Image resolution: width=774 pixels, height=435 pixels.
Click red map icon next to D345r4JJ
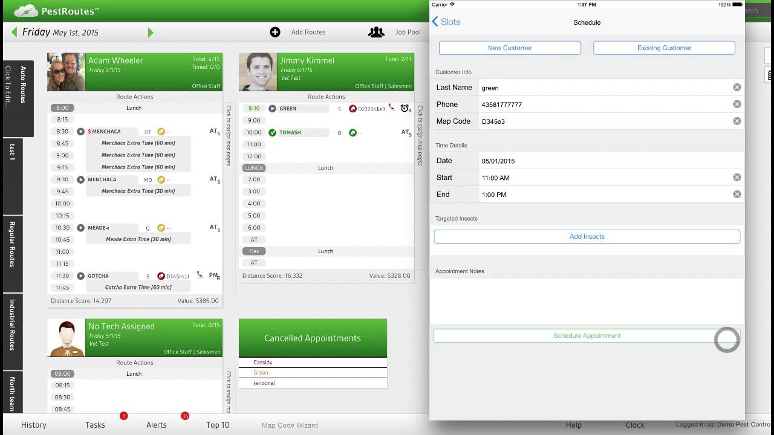[161, 275]
